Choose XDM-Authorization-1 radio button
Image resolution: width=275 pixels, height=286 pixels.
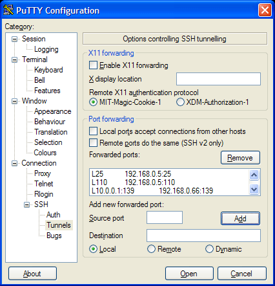180,102
